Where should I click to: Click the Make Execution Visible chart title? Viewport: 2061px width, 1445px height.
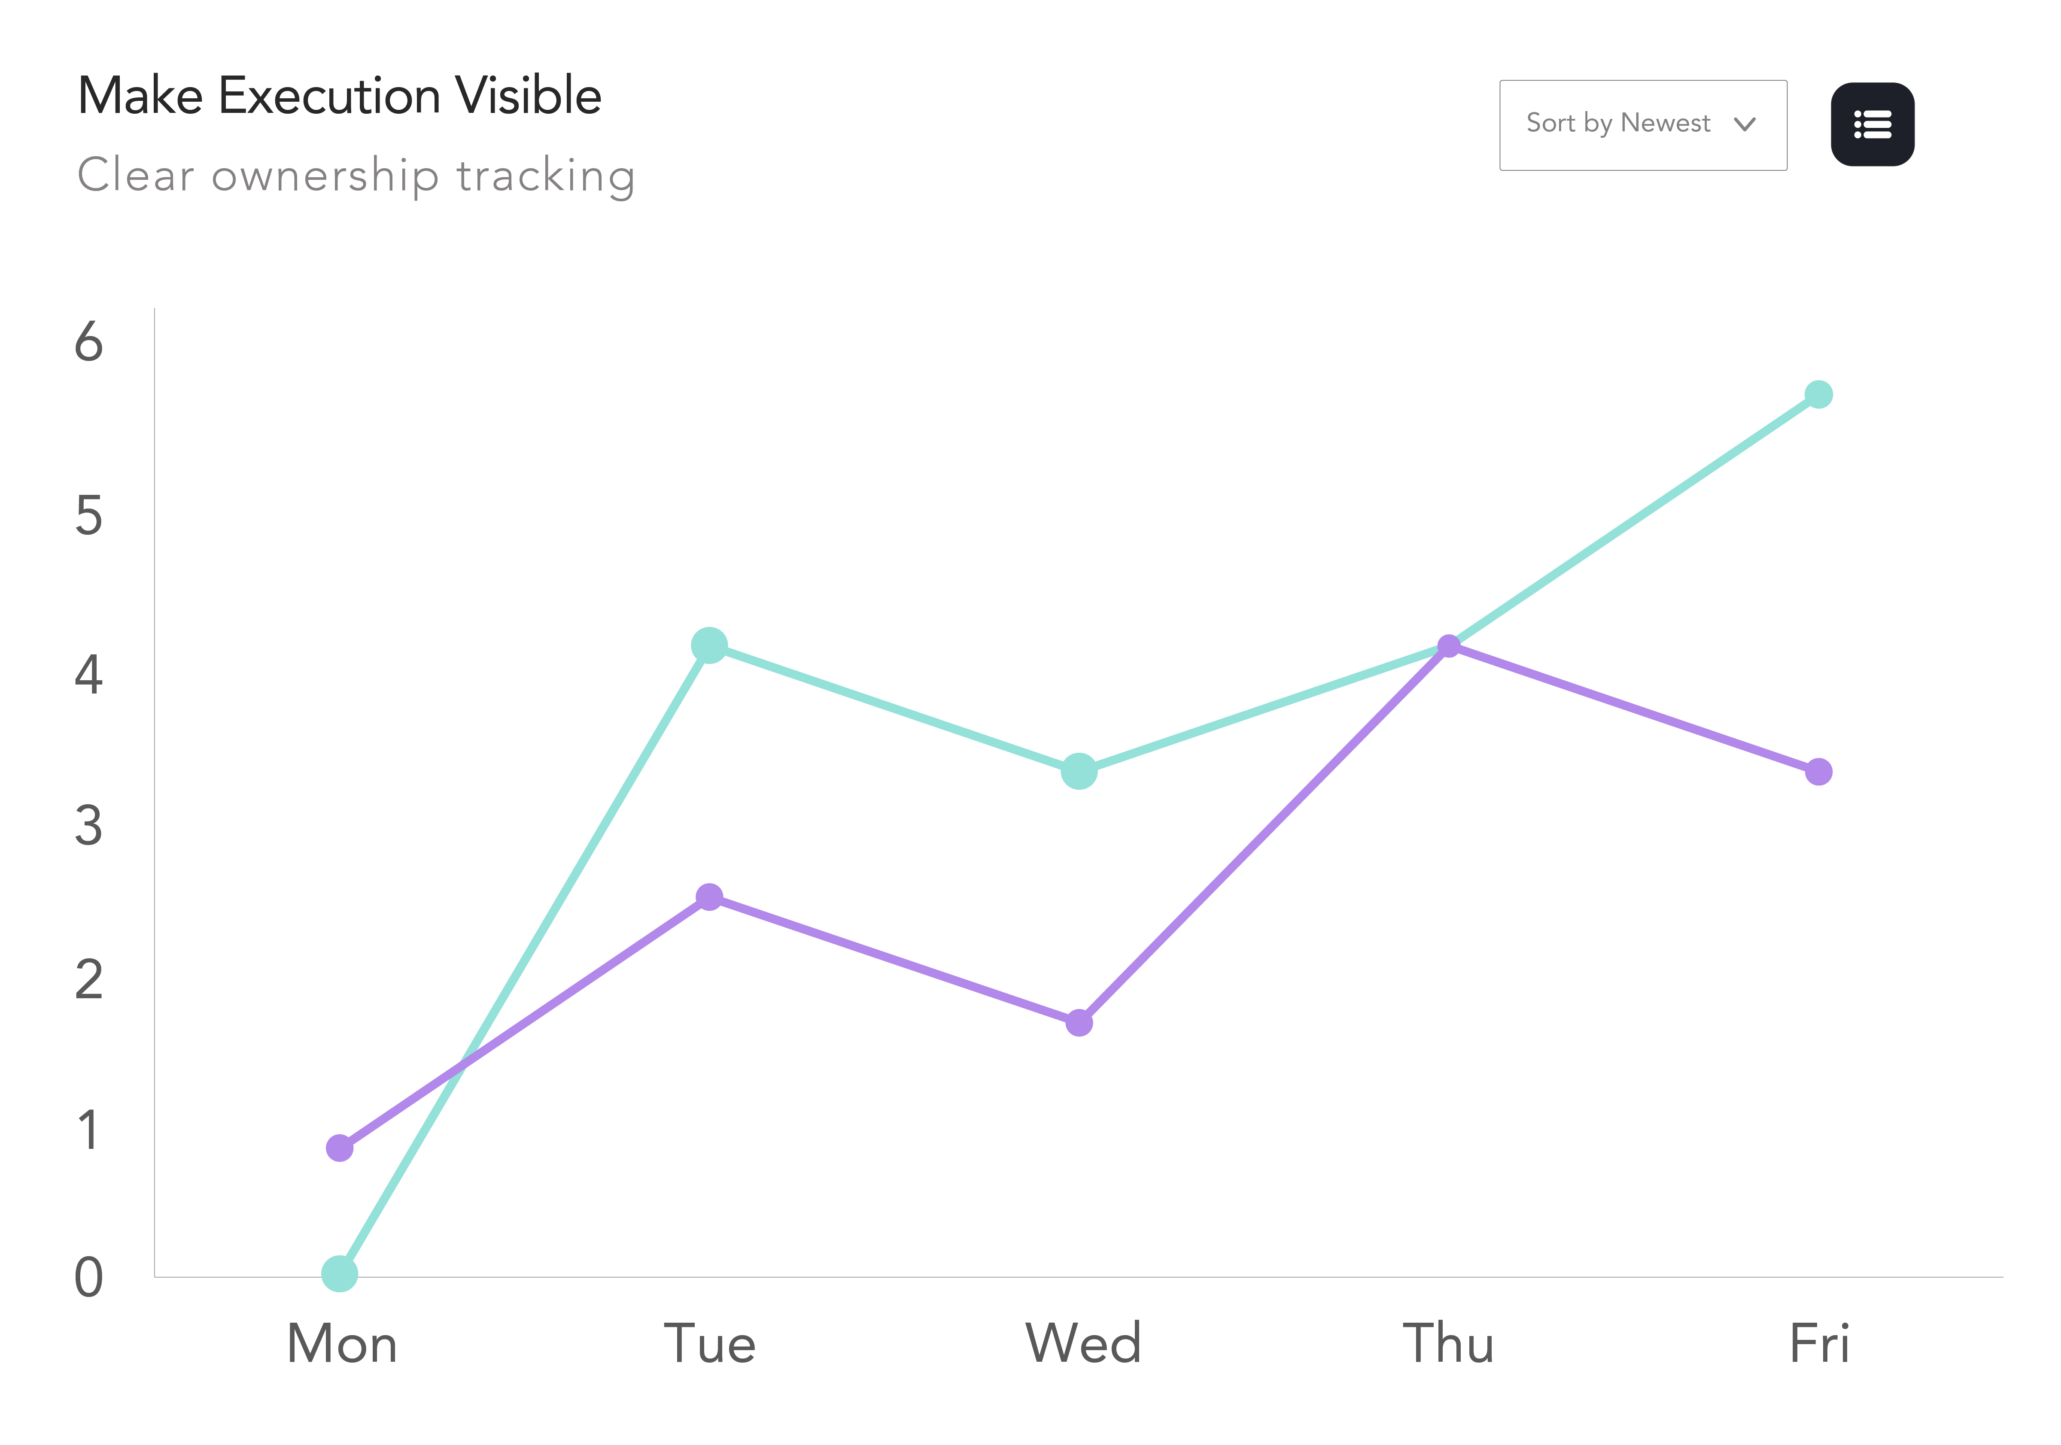[x=339, y=96]
